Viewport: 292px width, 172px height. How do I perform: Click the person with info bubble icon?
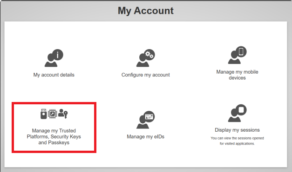click(54, 58)
